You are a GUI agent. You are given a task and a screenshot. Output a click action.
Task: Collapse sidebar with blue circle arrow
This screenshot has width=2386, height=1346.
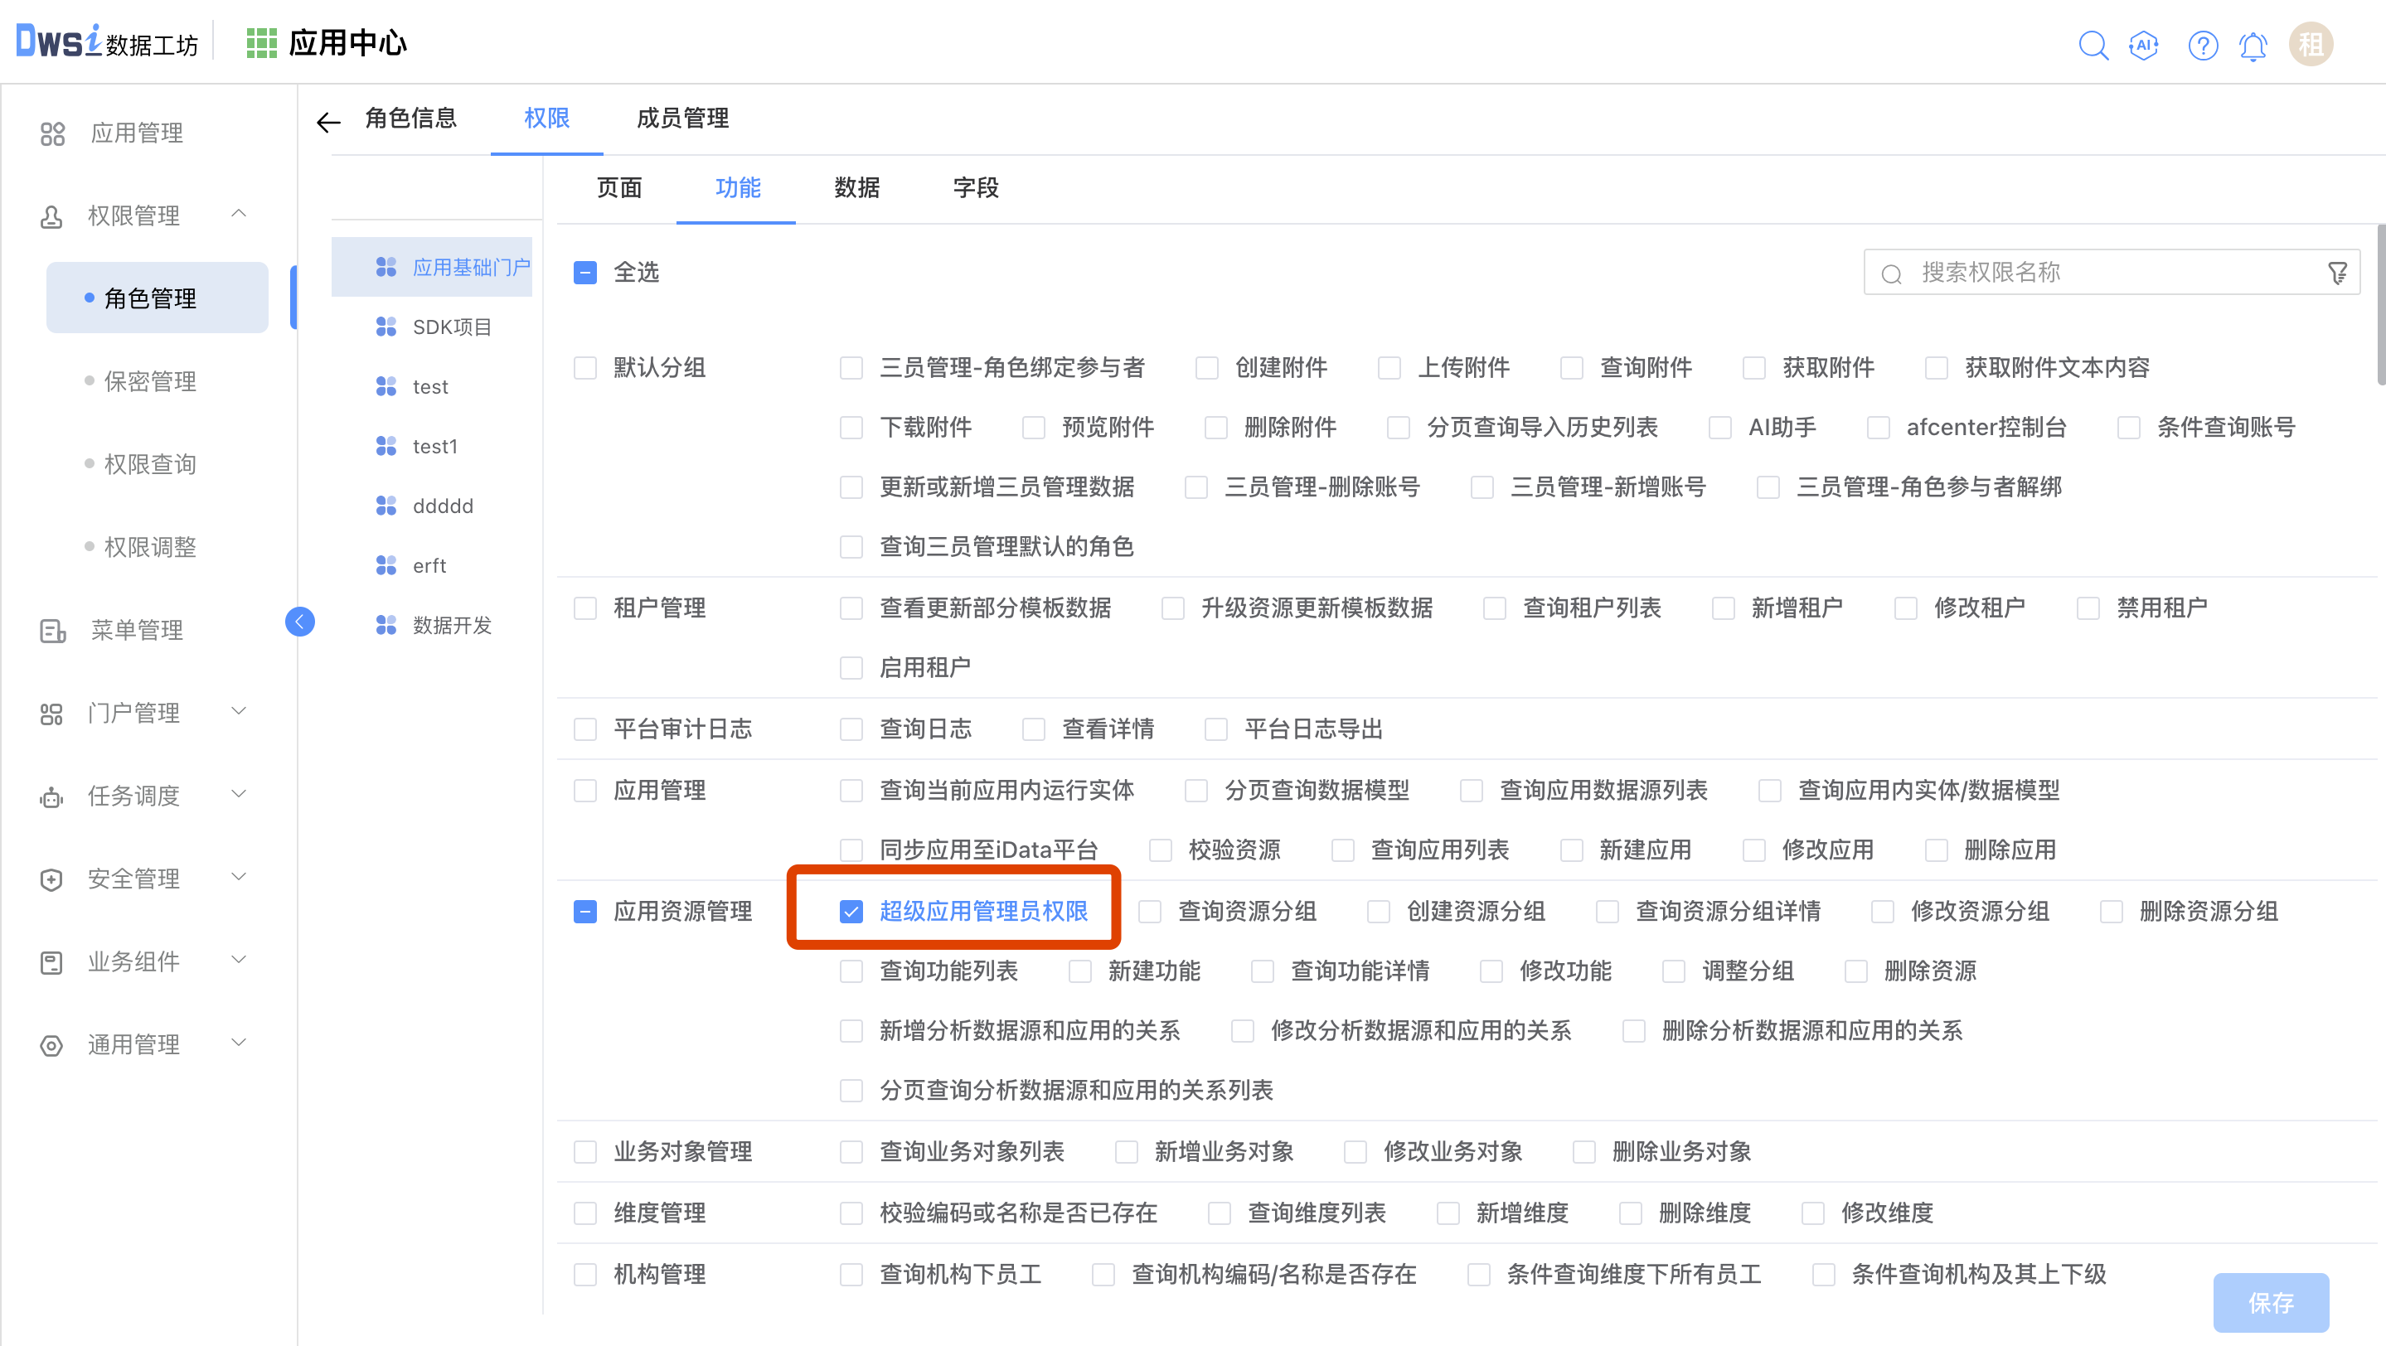point(299,621)
